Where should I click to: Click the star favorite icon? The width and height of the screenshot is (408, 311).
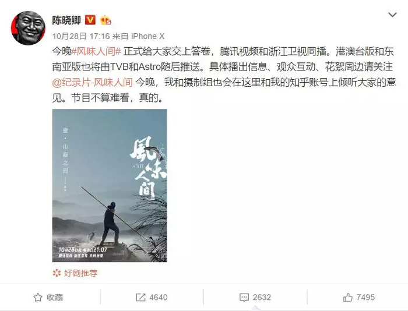(38, 297)
